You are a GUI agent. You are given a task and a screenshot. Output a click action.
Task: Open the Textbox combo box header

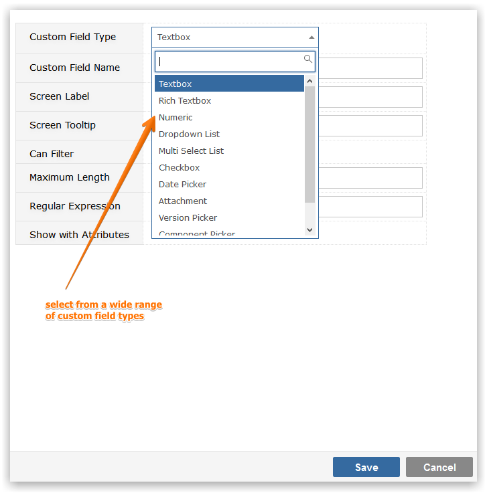pos(235,37)
